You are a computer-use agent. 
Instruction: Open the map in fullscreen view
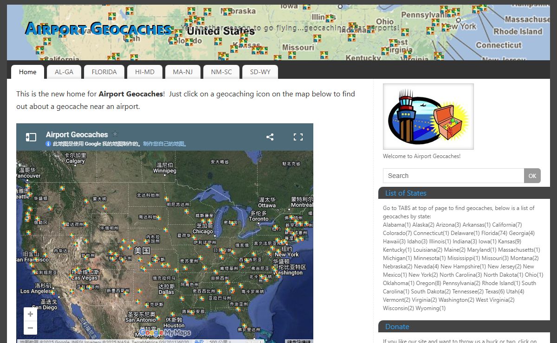(x=298, y=137)
